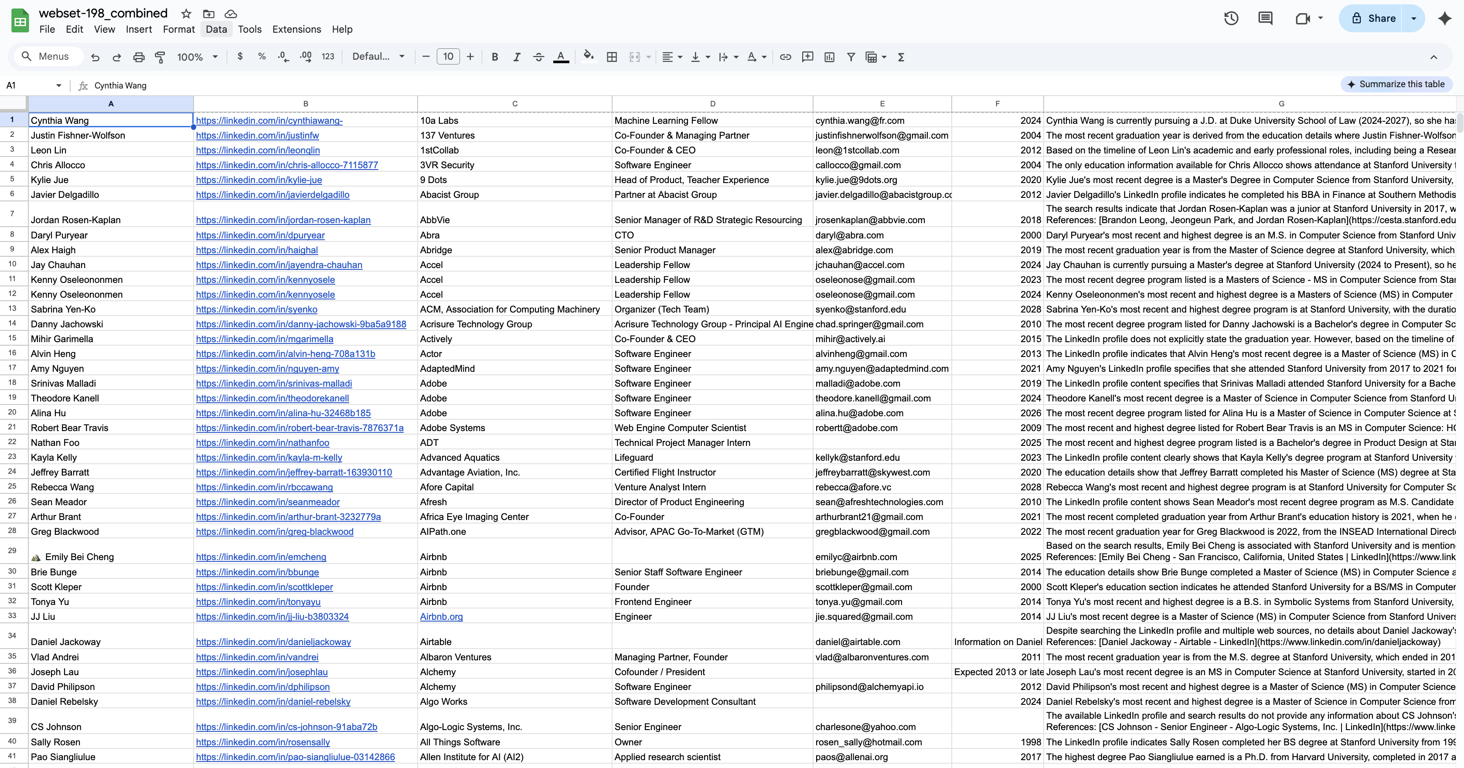This screenshot has width=1464, height=768.
Task: Toggle italic formatting
Action: click(516, 57)
